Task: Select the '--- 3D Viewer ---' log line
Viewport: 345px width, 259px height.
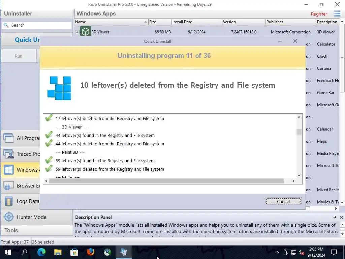Action: point(72,127)
